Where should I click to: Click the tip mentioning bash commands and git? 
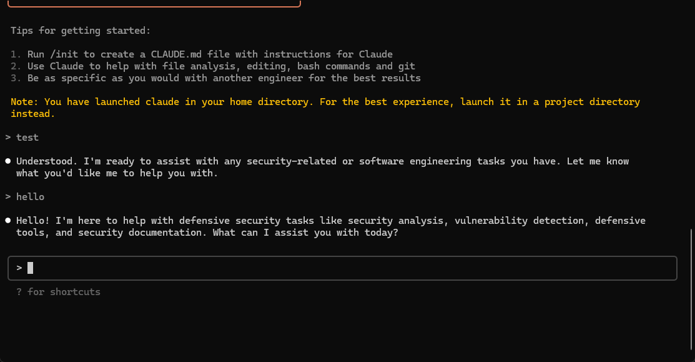pos(221,66)
